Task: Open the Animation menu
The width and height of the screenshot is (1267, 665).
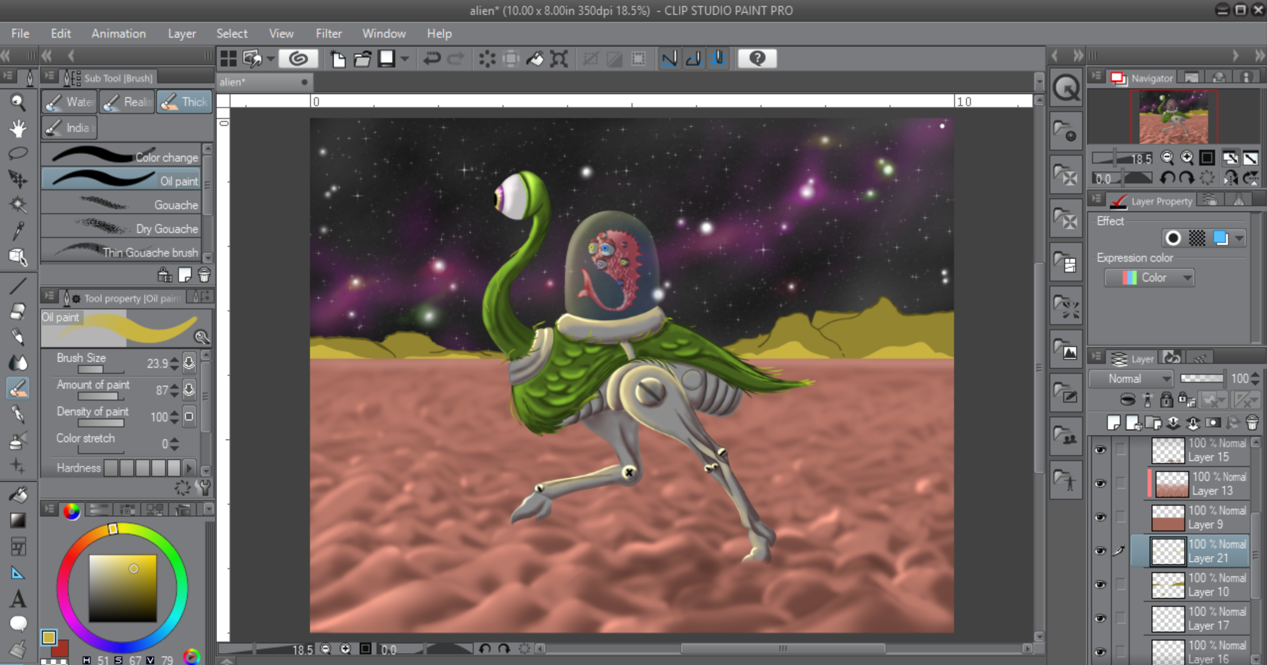Action: 118,34
